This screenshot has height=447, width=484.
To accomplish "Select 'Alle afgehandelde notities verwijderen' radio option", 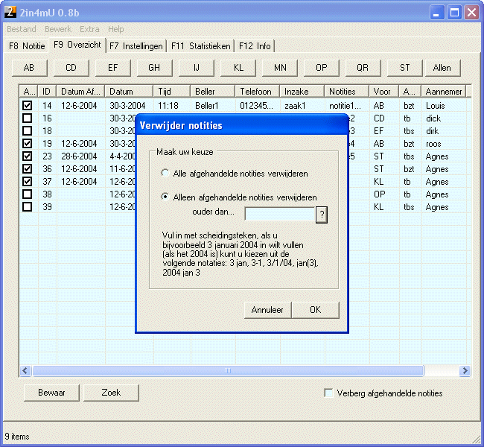I will coord(165,173).
